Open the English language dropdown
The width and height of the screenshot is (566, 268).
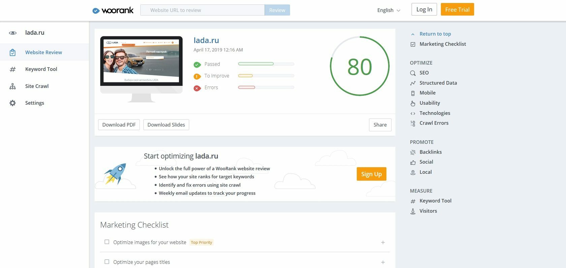pyautogui.click(x=389, y=10)
